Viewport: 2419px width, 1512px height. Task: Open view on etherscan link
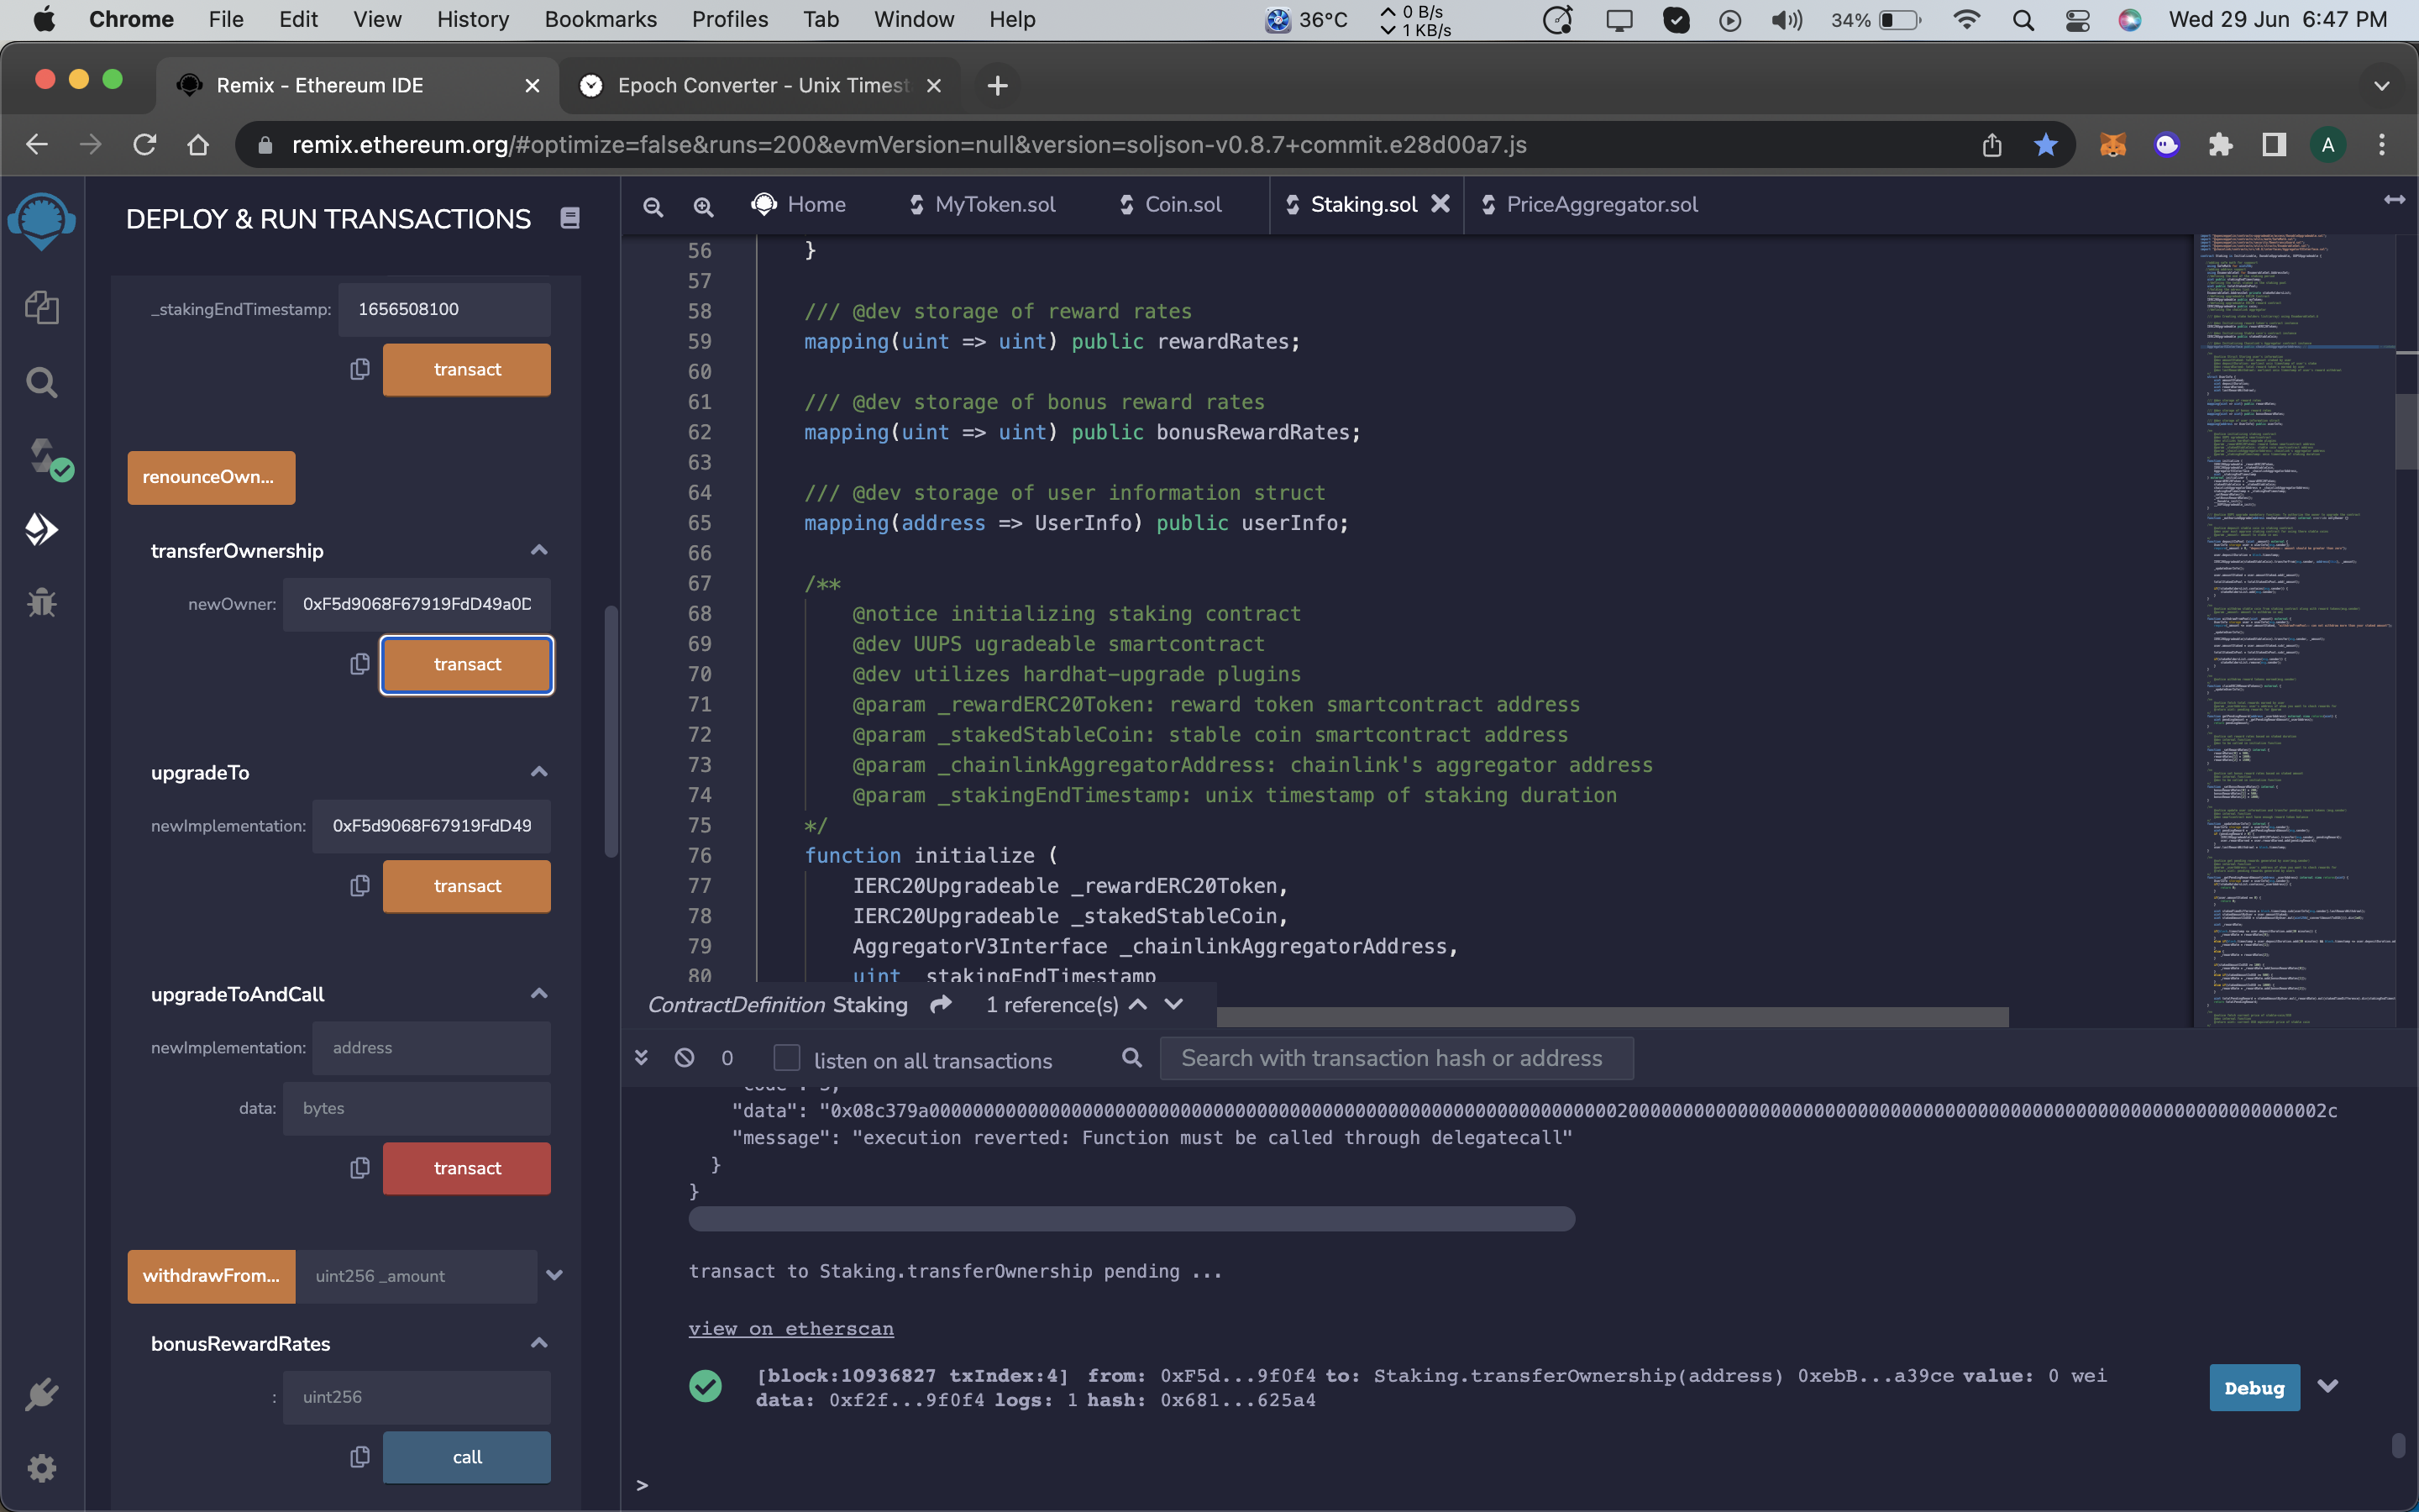790,1328
